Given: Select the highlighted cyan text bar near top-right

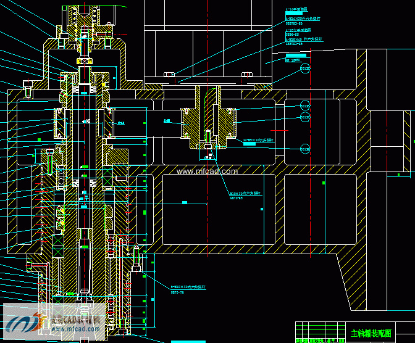Looking at the screenshot, I should (300, 55).
